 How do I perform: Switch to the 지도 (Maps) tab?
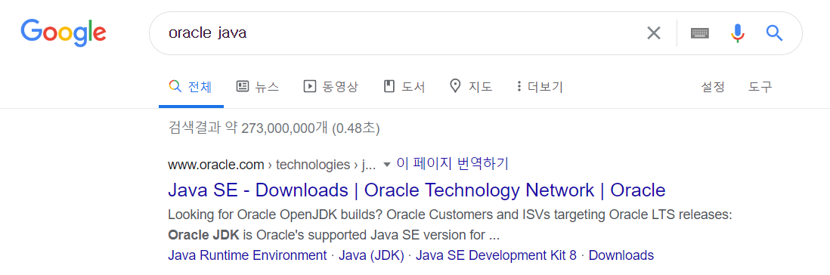[471, 87]
